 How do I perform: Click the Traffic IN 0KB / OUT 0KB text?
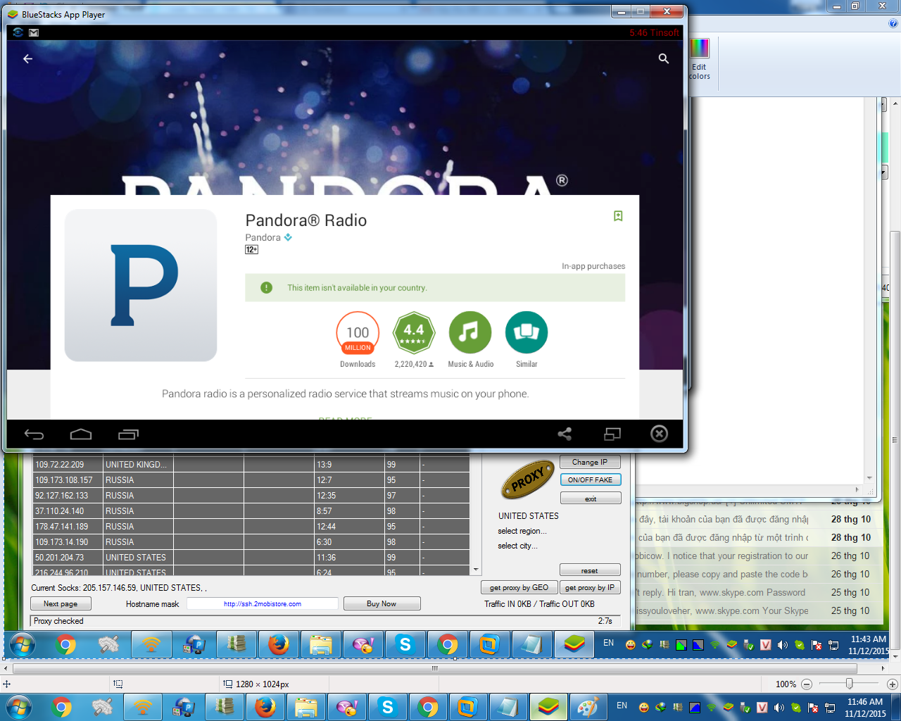(539, 604)
